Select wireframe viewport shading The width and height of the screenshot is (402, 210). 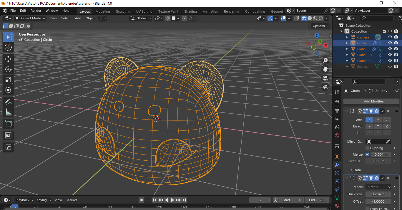pyautogui.click(x=304, y=18)
